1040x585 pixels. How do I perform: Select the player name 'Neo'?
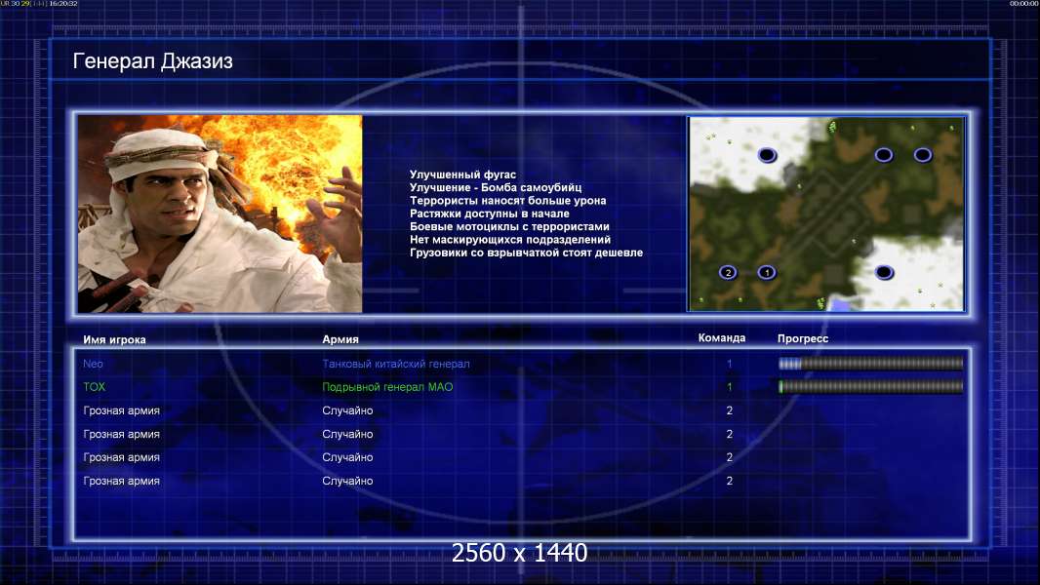(x=93, y=364)
